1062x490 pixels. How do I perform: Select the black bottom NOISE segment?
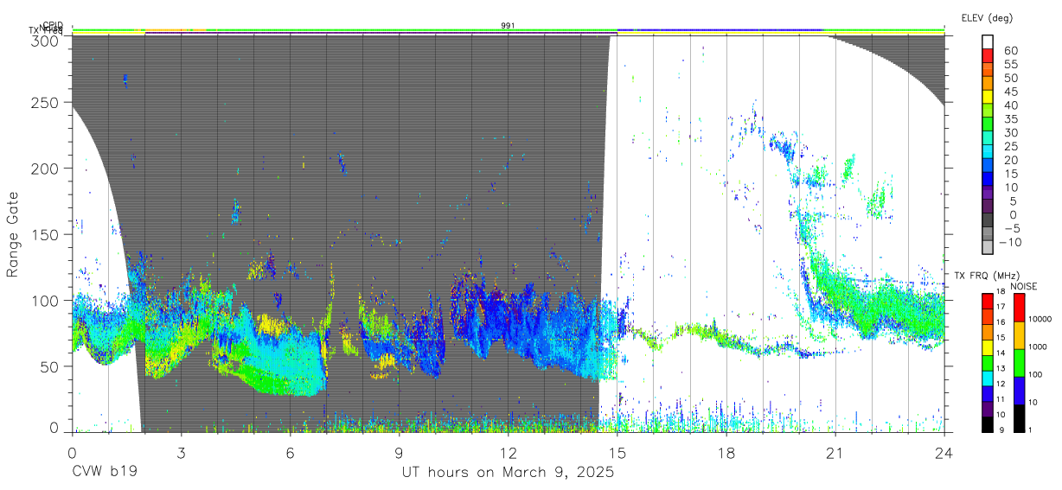pyautogui.click(x=1018, y=418)
